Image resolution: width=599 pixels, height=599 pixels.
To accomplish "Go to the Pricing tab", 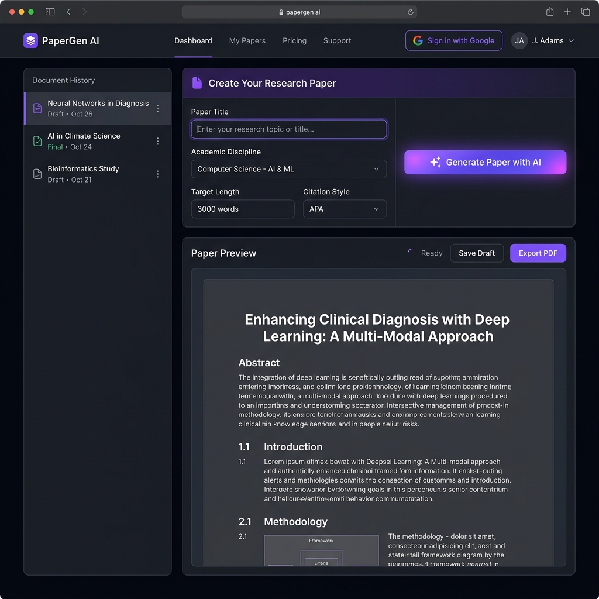I will point(295,40).
